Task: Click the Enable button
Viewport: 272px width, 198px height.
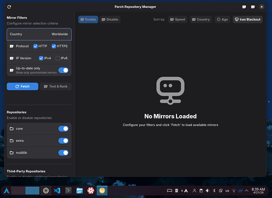Action: 88,19
